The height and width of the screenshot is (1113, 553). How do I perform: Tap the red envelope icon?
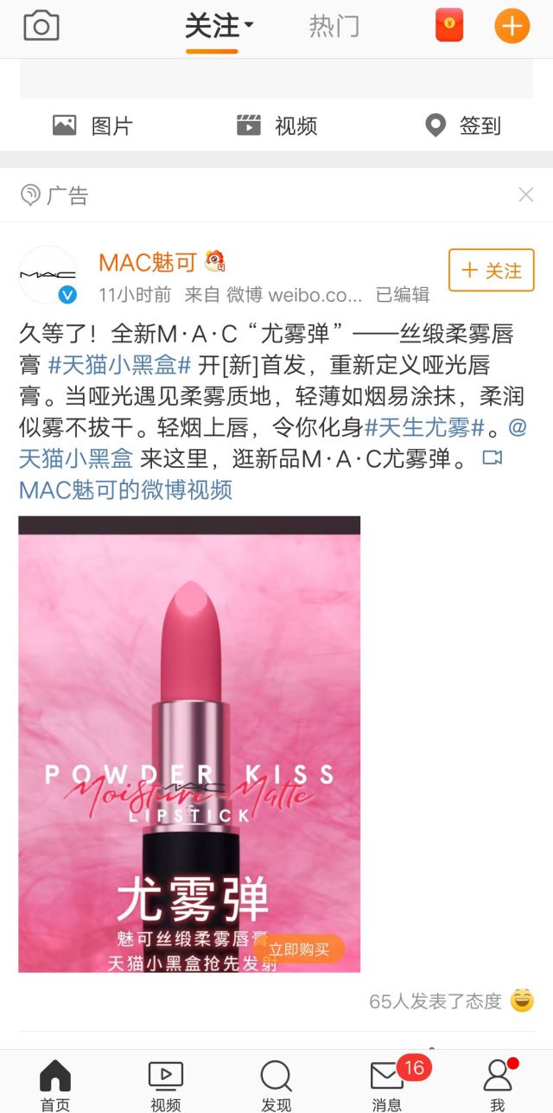(x=448, y=26)
